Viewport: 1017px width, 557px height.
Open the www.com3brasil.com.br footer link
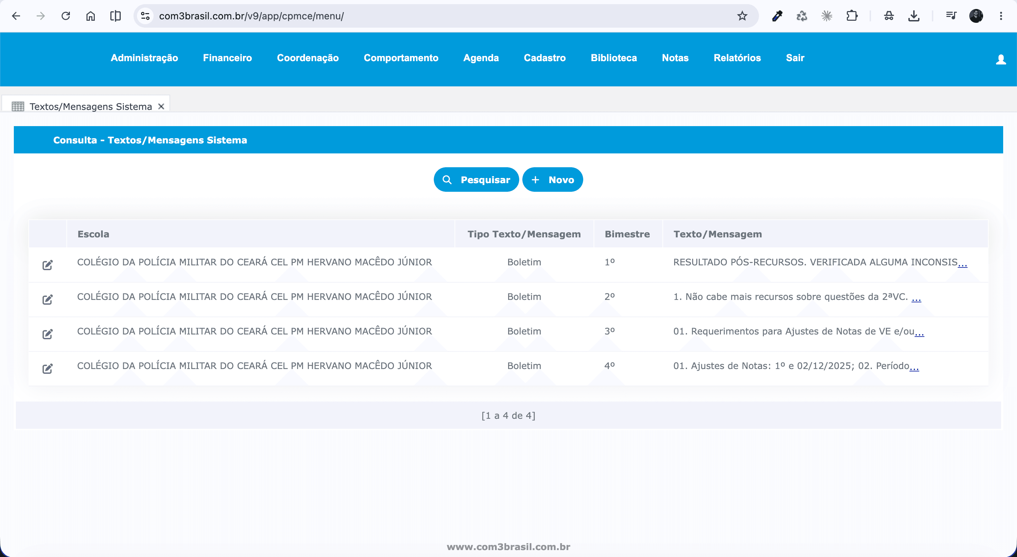[508, 546]
